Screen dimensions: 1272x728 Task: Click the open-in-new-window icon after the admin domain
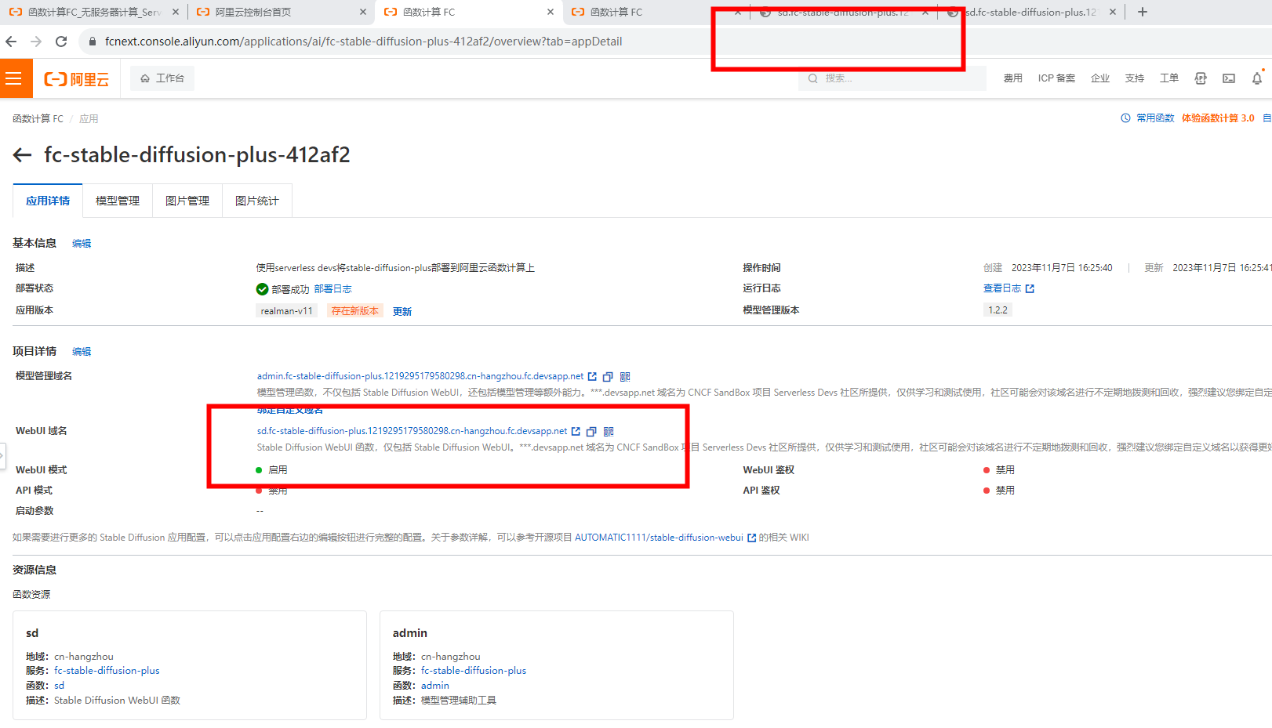592,377
